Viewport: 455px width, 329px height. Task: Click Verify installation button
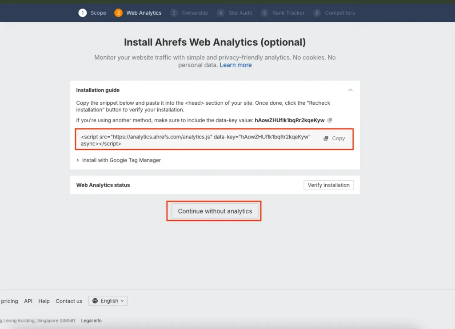pyautogui.click(x=328, y=185)
